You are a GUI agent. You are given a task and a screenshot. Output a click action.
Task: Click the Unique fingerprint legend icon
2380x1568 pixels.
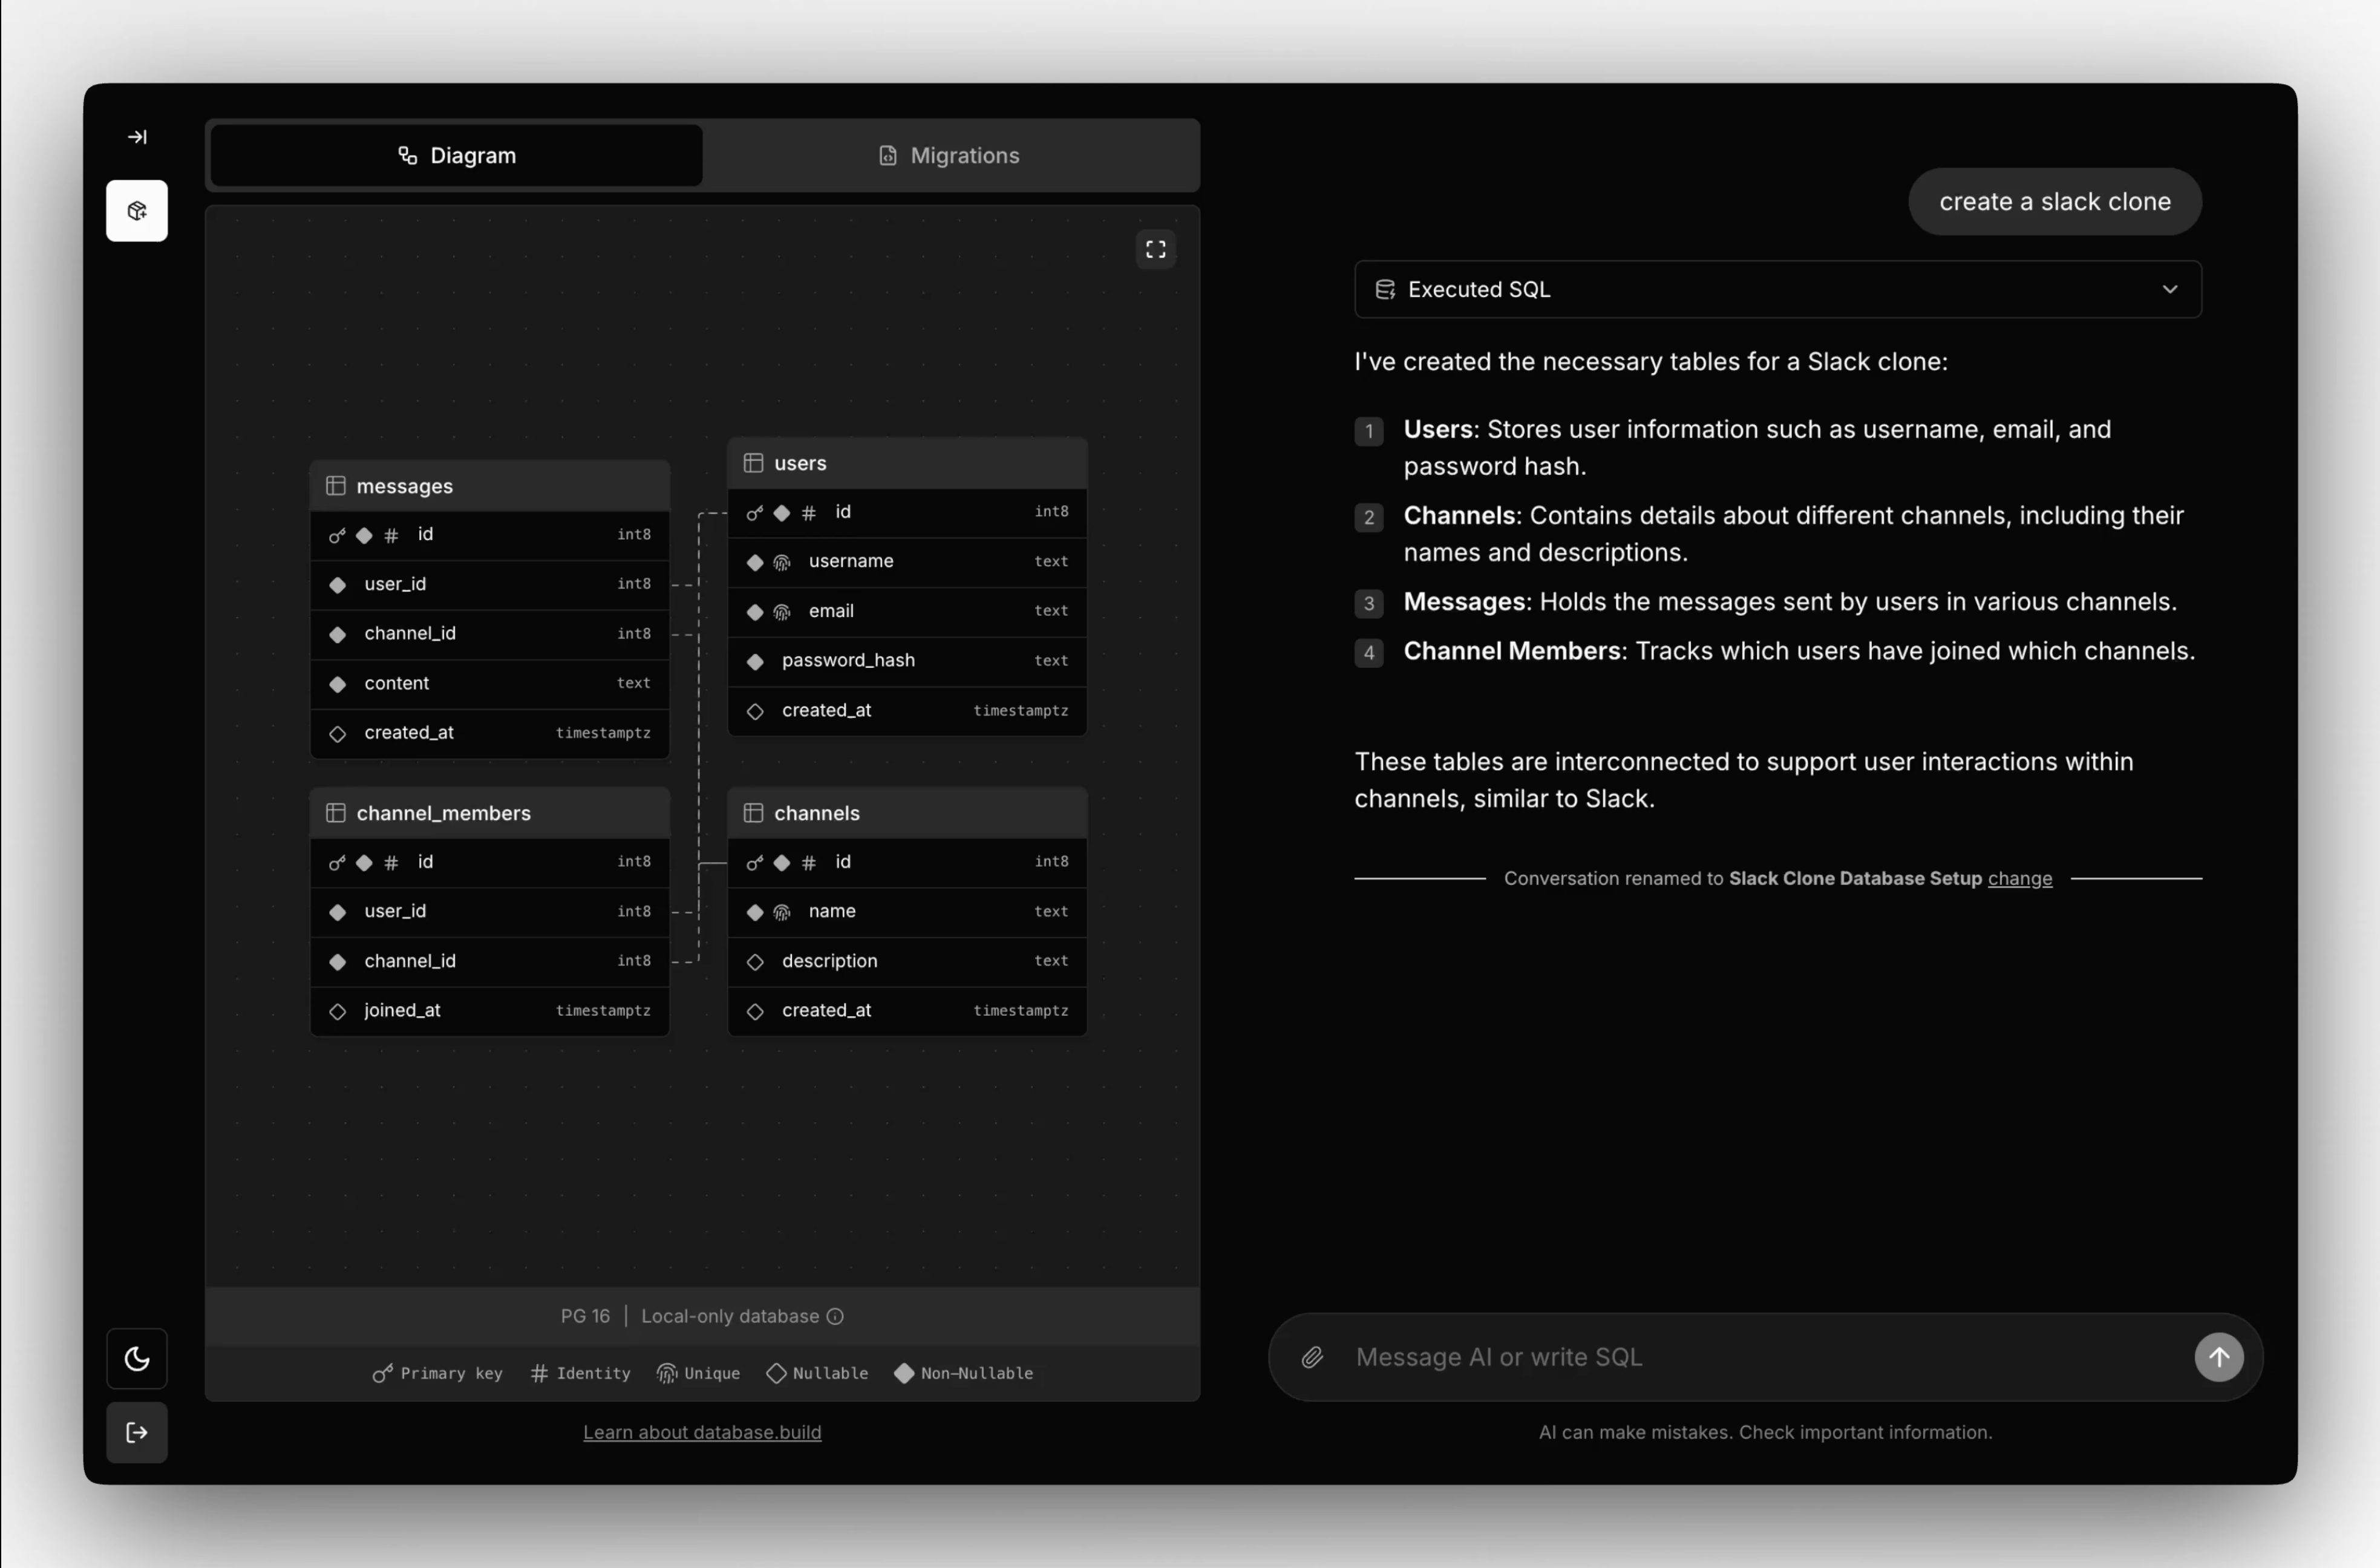click(667, 1373)
